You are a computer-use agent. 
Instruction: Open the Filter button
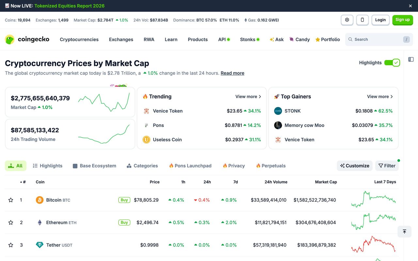coord(387,166)
